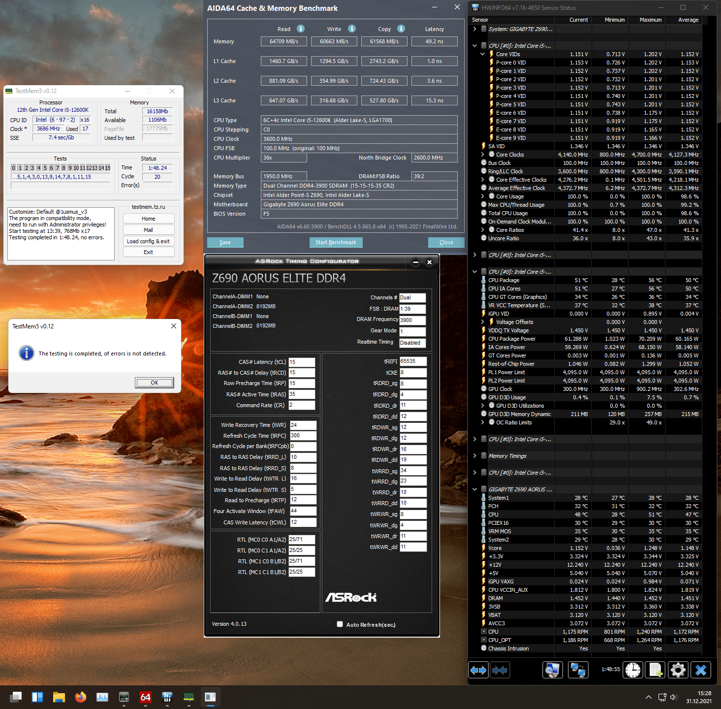
Task: Click info icon next to AIDA64 Copy
Action: (x=401, y=29)
